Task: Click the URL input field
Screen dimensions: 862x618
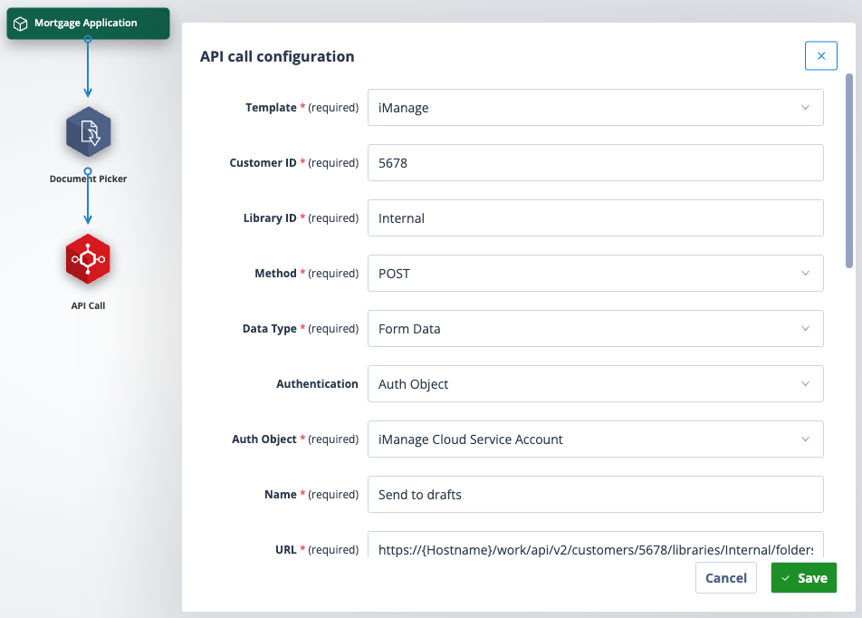Action: pos(596,546)
